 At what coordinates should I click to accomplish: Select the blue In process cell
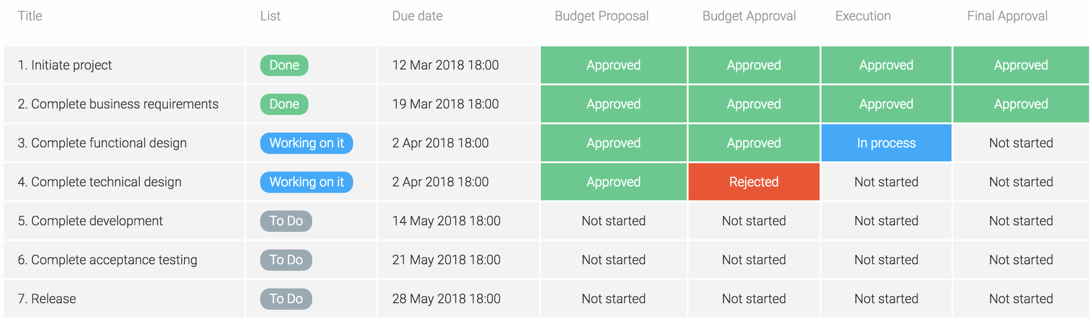click(886, 143)
